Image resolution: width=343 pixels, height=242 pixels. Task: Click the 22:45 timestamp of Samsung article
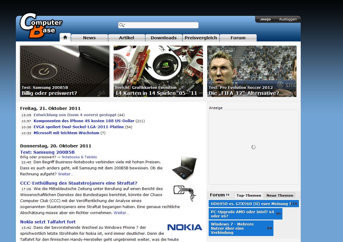[x=26, y=162]
